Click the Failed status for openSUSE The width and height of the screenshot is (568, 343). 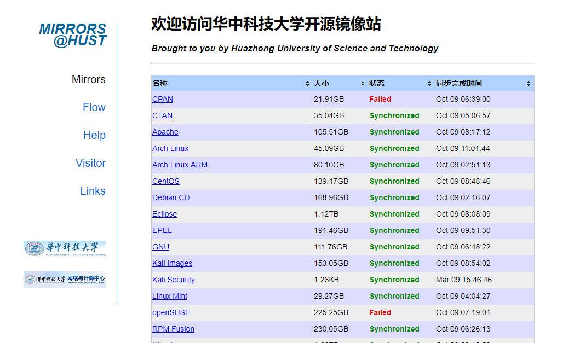(380, 312)
